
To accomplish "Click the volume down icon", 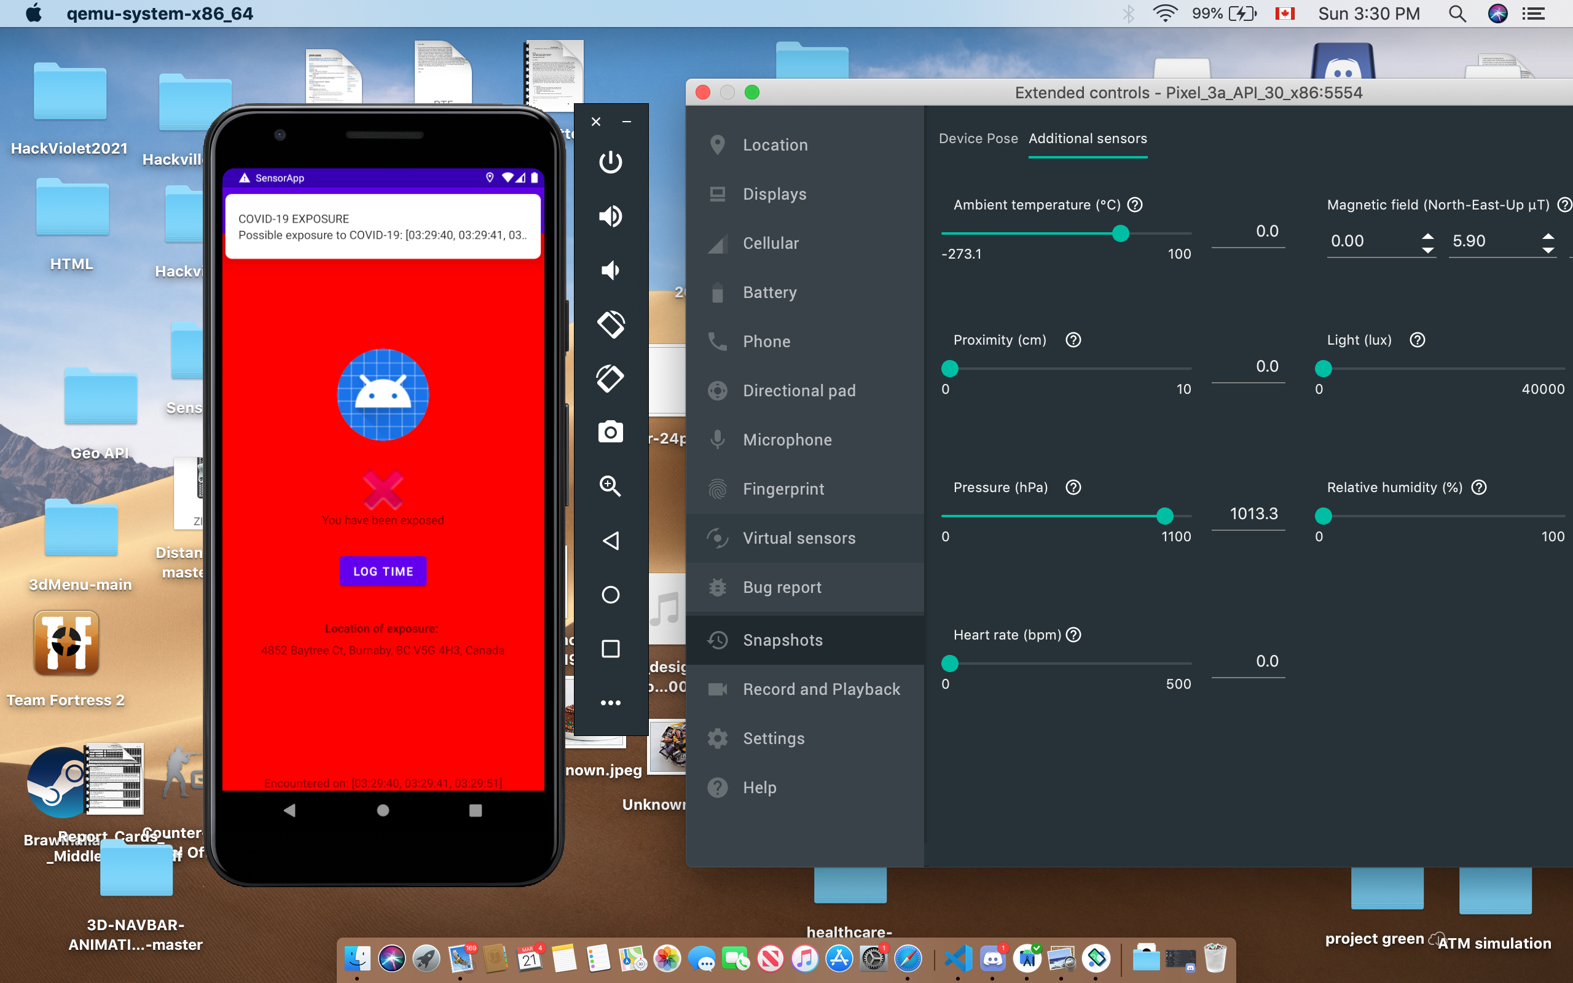I will pos(610,270).
